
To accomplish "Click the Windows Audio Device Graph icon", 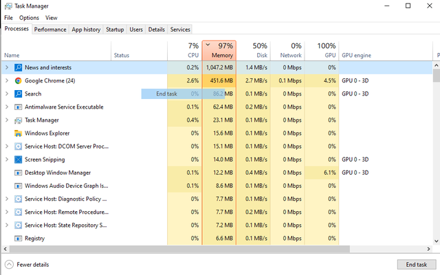I will click(19, 186).
